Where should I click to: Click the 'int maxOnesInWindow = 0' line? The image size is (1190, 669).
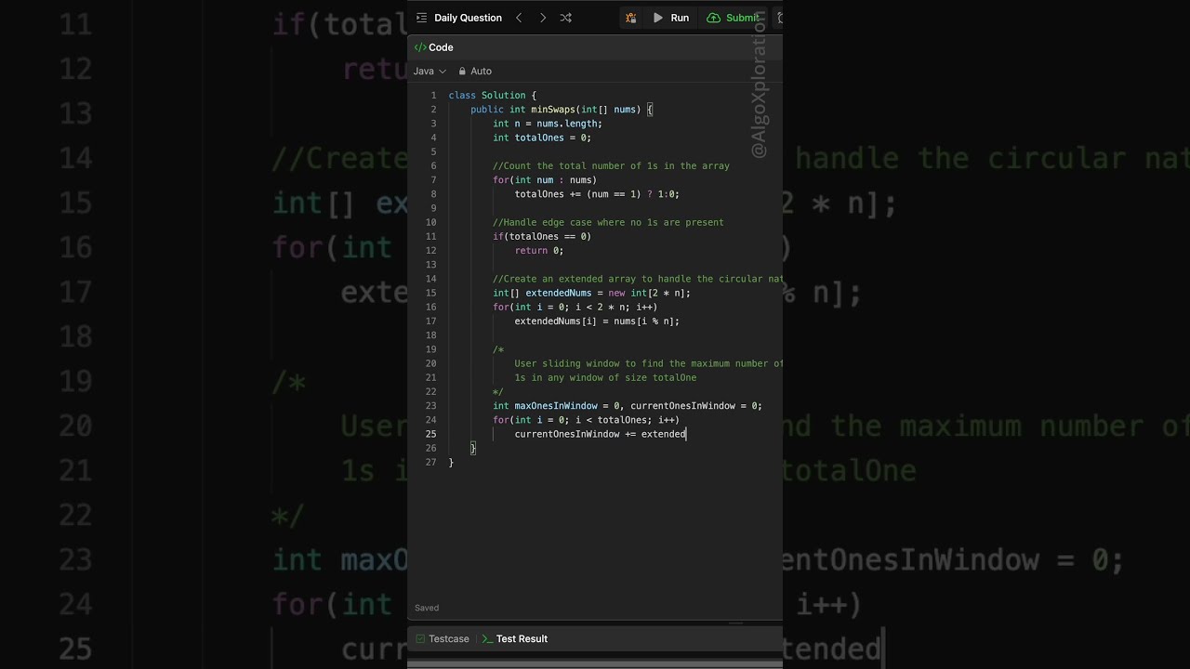tap(628, 406)
